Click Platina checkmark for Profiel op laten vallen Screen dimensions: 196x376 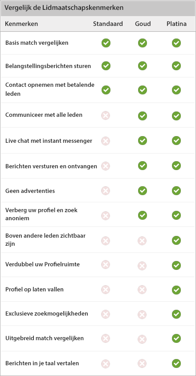coord(176,290)
